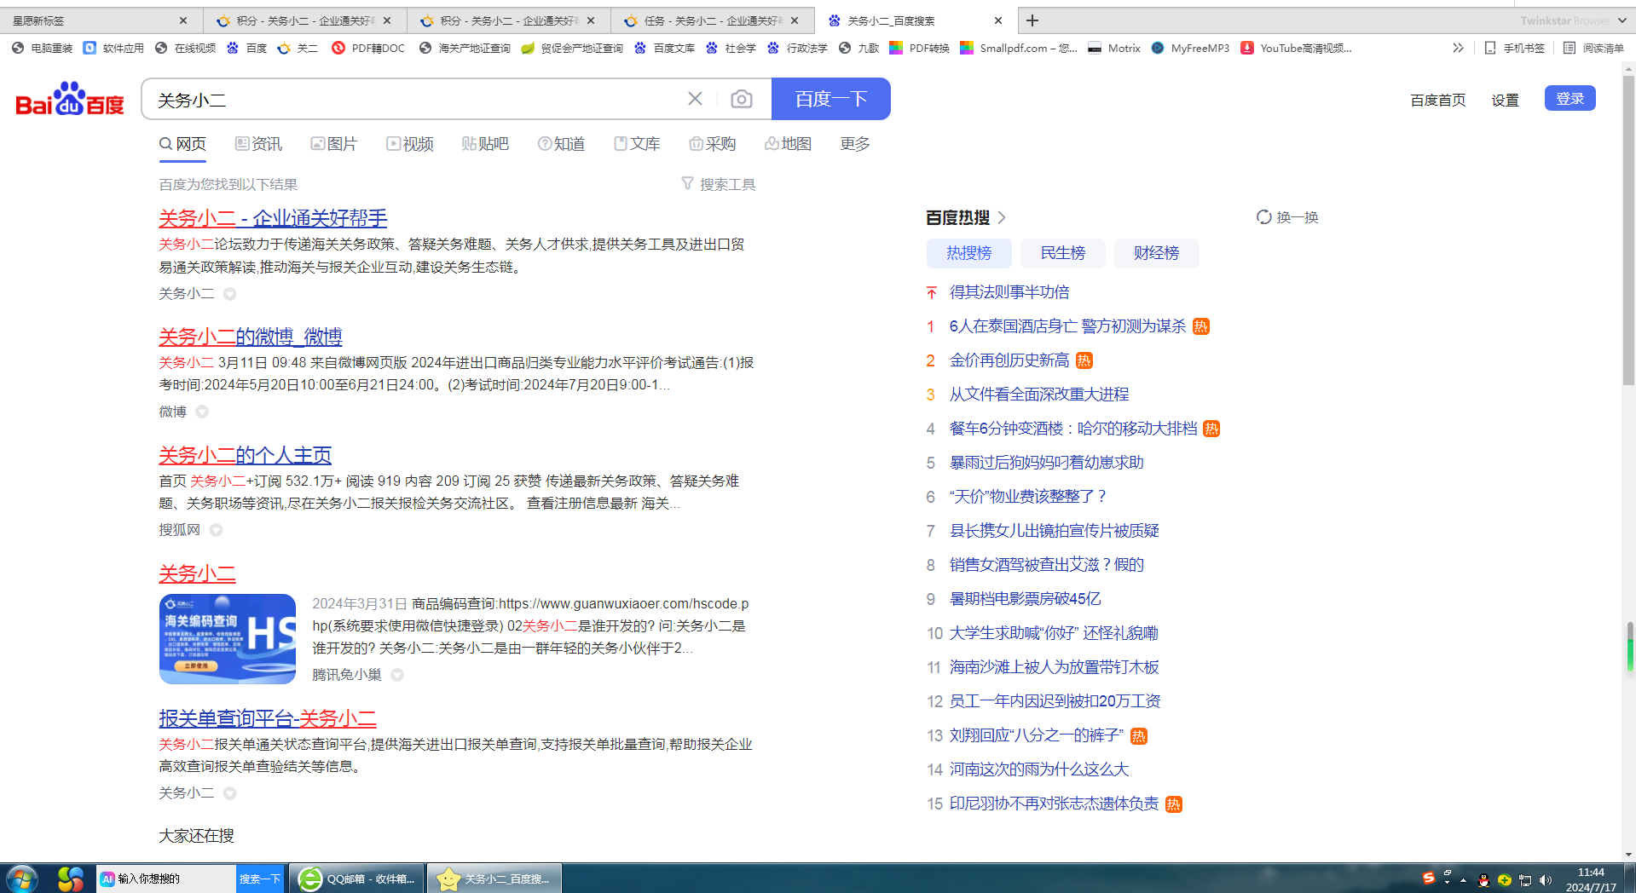1636x893 pixels.
Task: Open result 报关单查询平台-关务小二
Action: 268,718
